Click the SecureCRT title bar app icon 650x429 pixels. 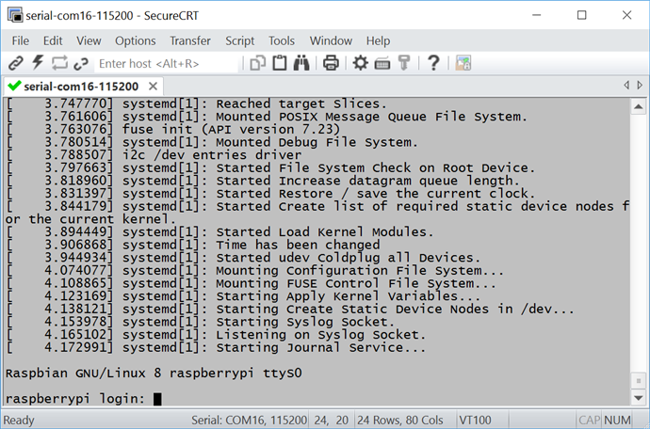[x=15, y=15]
